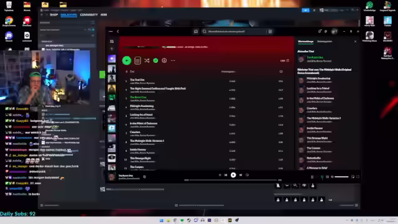398x224 pixels.
Task: Open Google Chrome desktop shortcut
Action: coord(9,21)
